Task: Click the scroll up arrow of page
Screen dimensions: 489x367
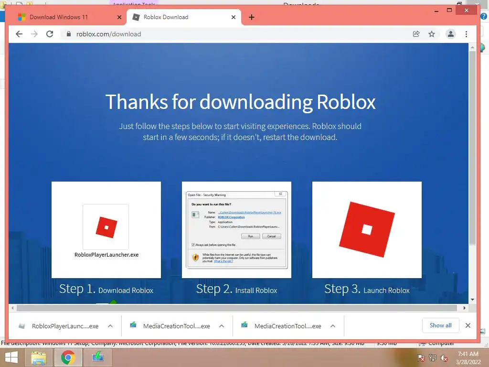Action: coord(472,47)
